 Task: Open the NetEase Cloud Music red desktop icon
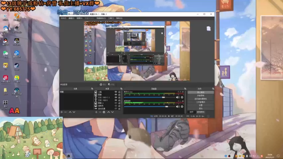5,79
